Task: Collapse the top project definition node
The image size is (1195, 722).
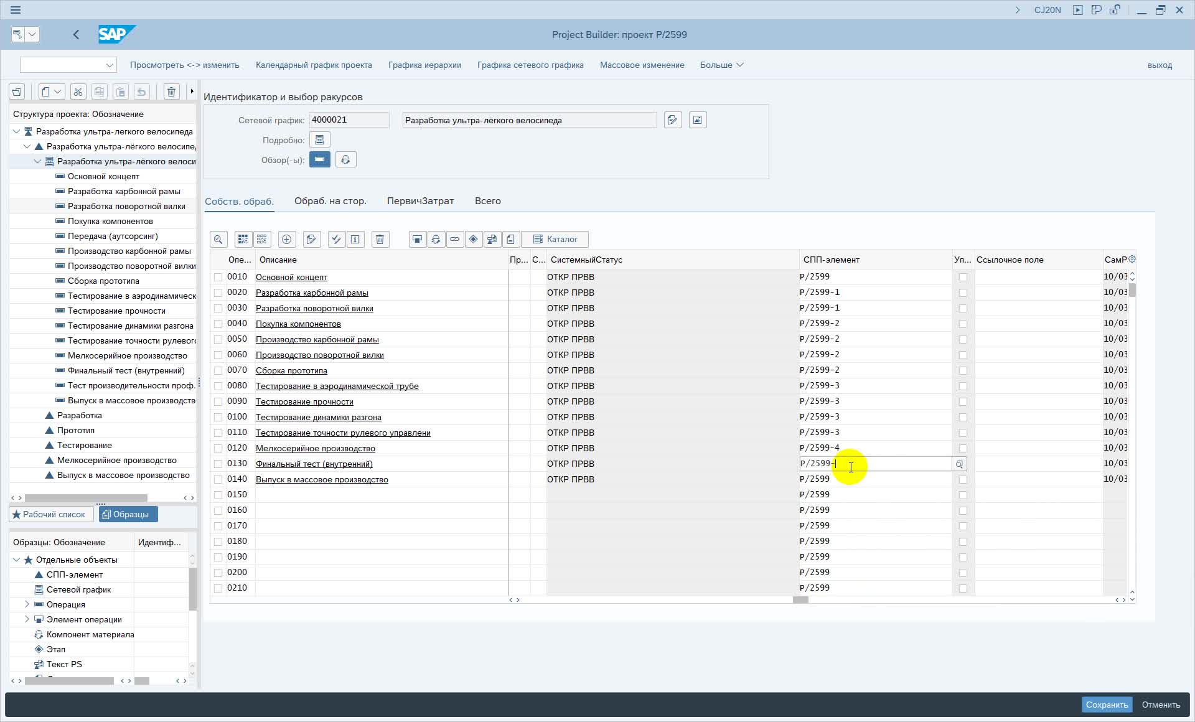Action: click(17, 131)
